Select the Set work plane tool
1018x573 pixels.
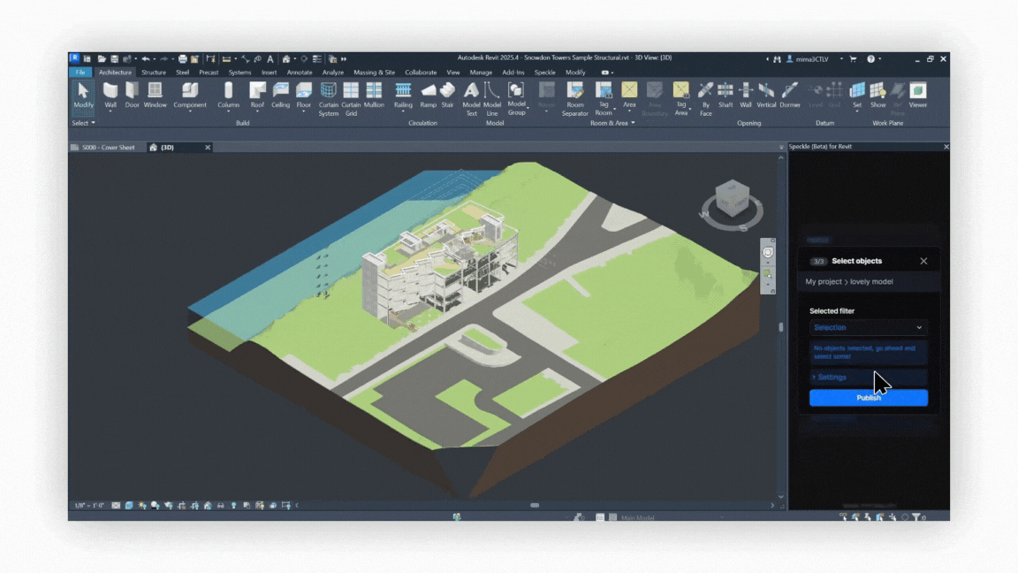click(x=857, y=95)
